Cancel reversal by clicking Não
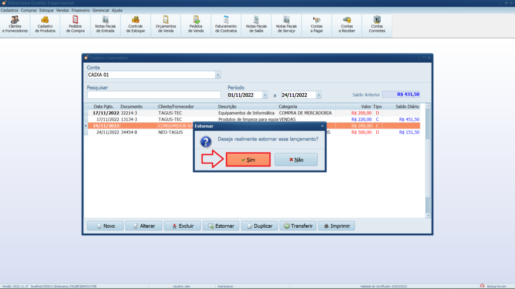The width and height of the screenshot is (515, 289). click(296, 160)
